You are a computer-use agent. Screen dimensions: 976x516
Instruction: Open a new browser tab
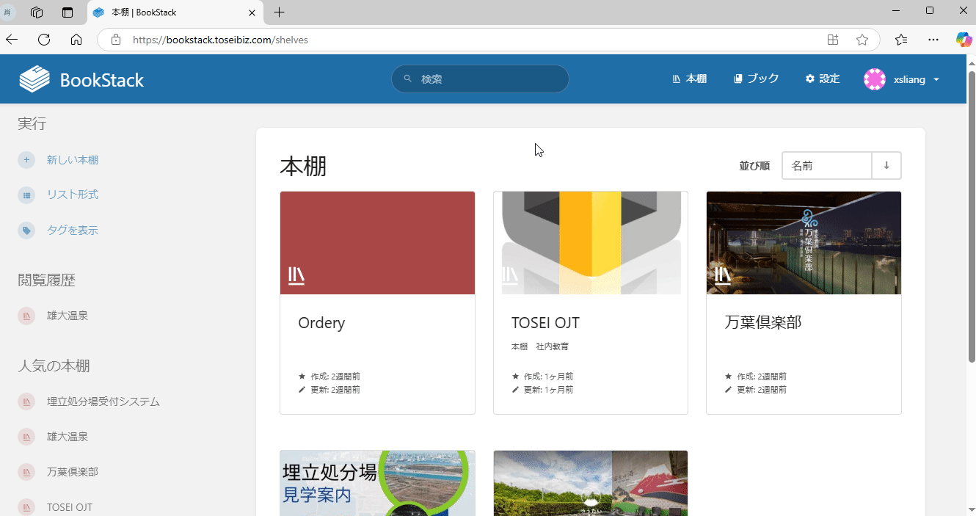coord(279,12)
